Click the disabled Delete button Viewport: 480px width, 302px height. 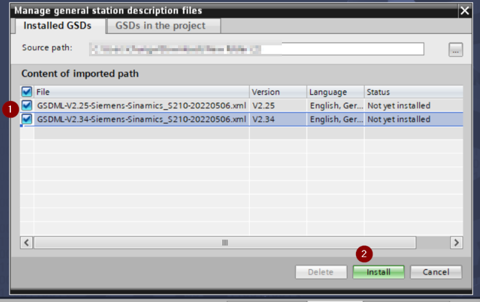(x=321, y=272)
